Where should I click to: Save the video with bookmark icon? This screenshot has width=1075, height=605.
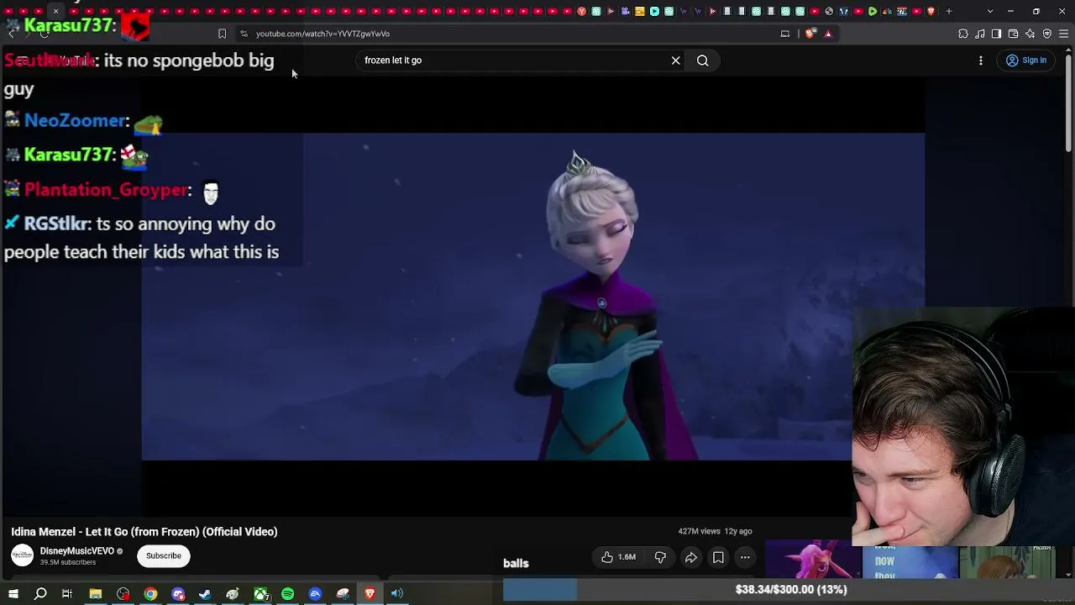718,557
